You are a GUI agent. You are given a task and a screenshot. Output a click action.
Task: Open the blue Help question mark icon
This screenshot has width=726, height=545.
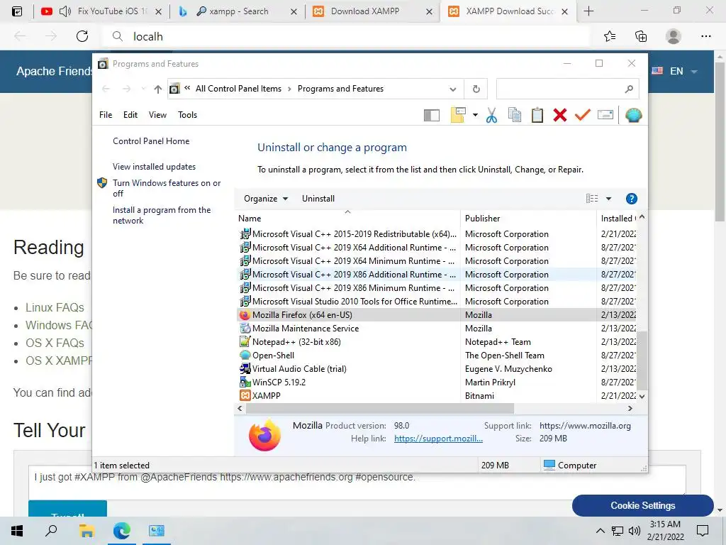631,199
